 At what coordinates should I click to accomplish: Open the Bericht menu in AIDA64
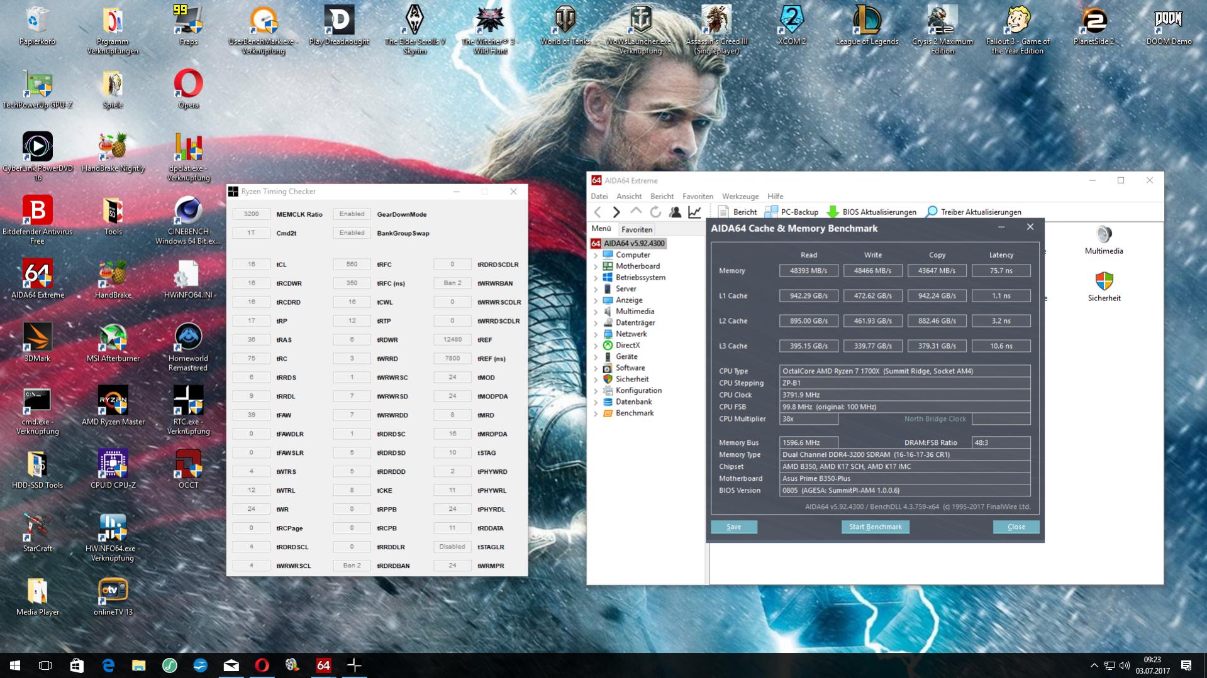coord(662,197)
